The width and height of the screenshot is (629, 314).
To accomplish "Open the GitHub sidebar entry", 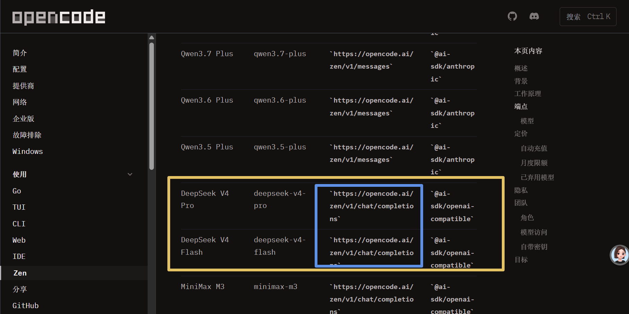I will (x=26, y=306).
